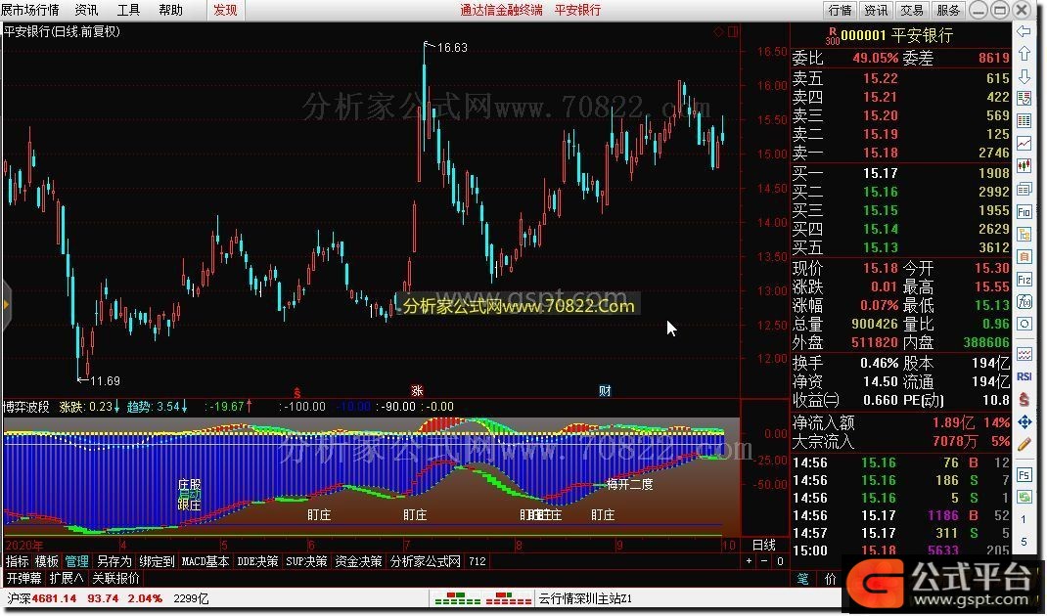Click the FS icon in sidebar
1047x616 pixels.
tap(1024, 474)
